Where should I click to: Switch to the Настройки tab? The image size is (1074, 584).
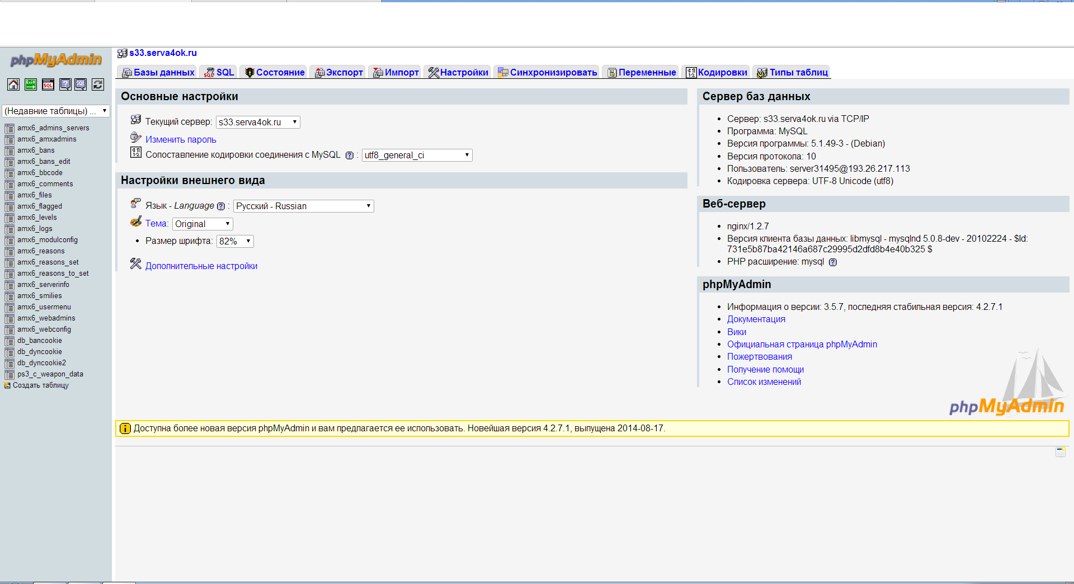[458, 72]
